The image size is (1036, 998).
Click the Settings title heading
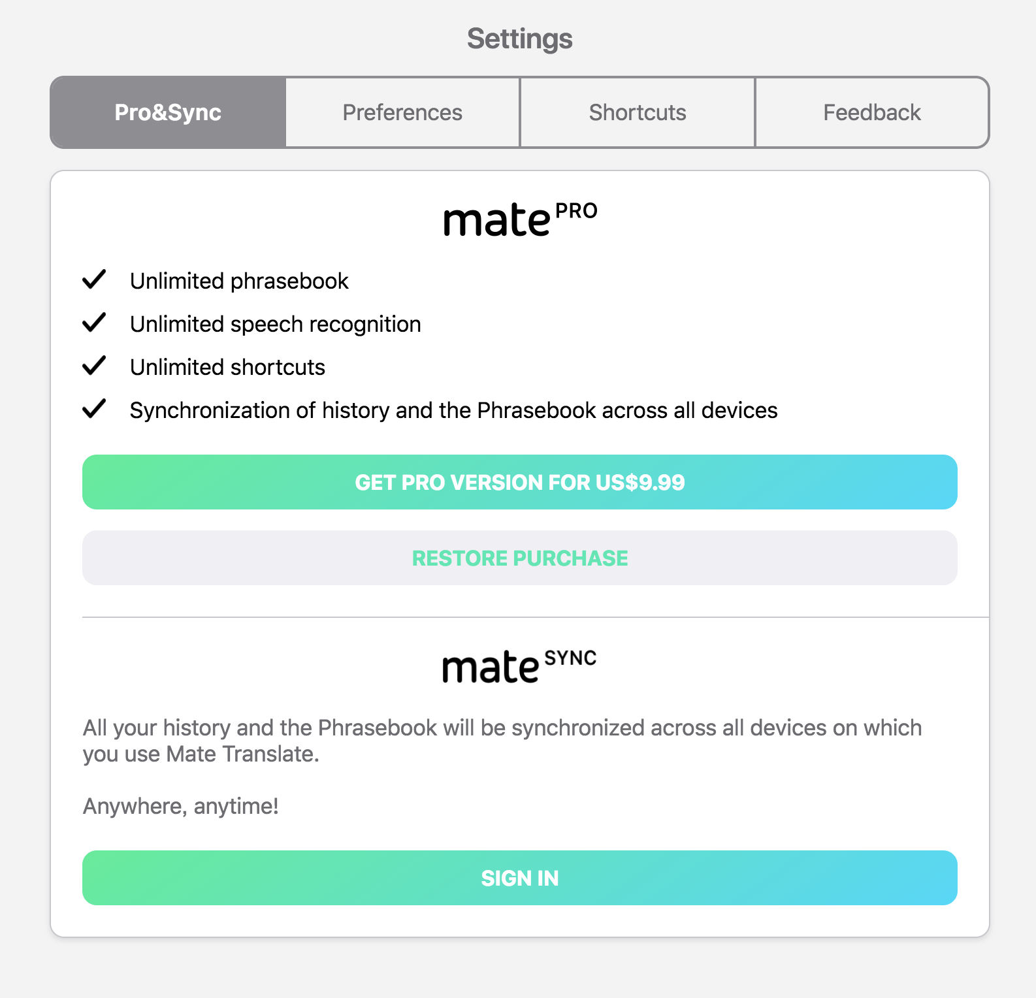click(x=520, y=39)
